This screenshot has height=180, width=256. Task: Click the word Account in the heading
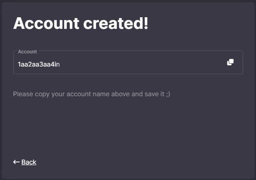[46, 23]
